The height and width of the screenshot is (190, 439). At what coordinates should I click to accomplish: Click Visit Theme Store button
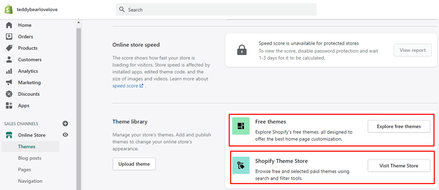point(399,166)
